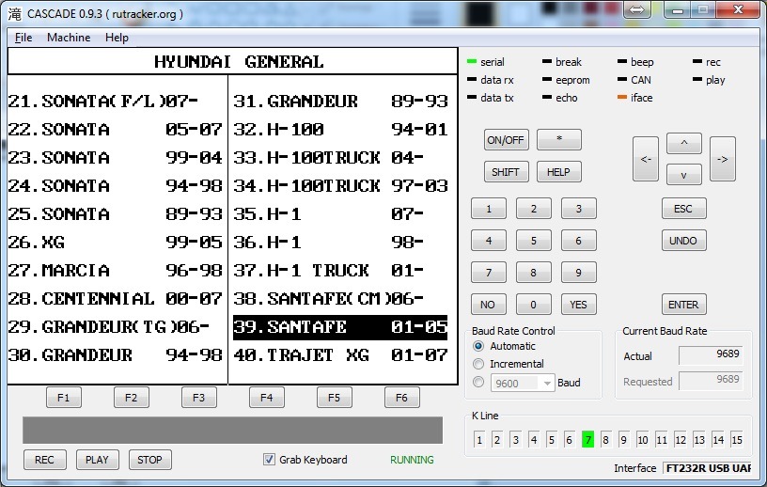This screenshot has height=487, width=767.
Task: Toggle K Line number 1
Action: [x=479, y=440]
